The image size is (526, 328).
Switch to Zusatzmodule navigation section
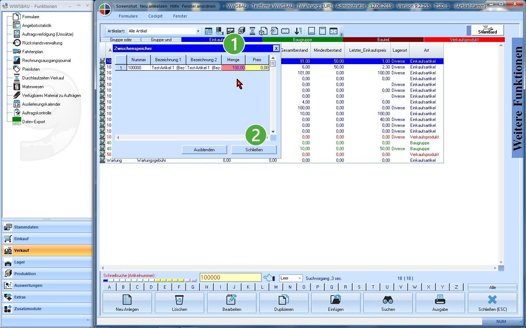47,309
